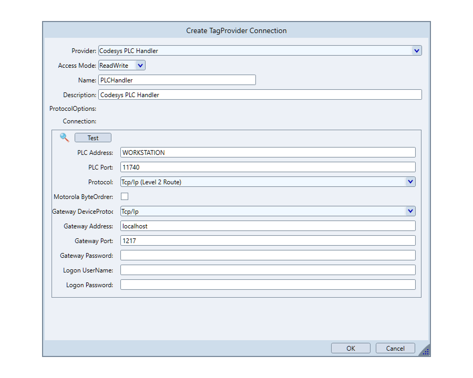This screenshot has height=378, width=473.
Task: Click the Cancel button
Action: [x=395, y=348]
